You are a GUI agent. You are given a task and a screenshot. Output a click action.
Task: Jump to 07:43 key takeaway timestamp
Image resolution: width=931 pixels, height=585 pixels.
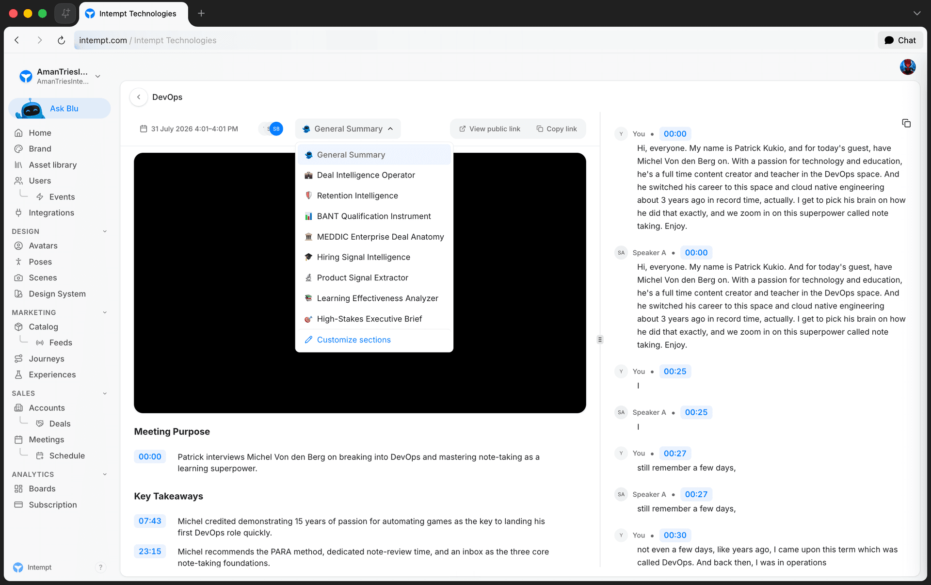(x=150, y=521)
